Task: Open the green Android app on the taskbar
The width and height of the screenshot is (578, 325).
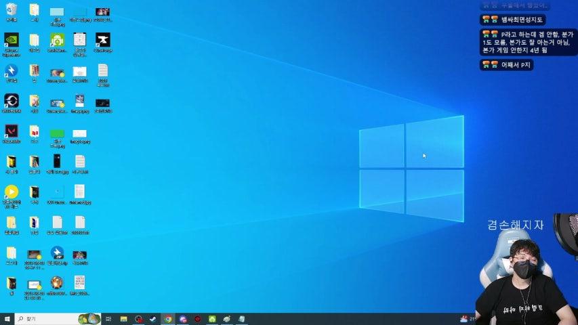Action: coord(212,319)
